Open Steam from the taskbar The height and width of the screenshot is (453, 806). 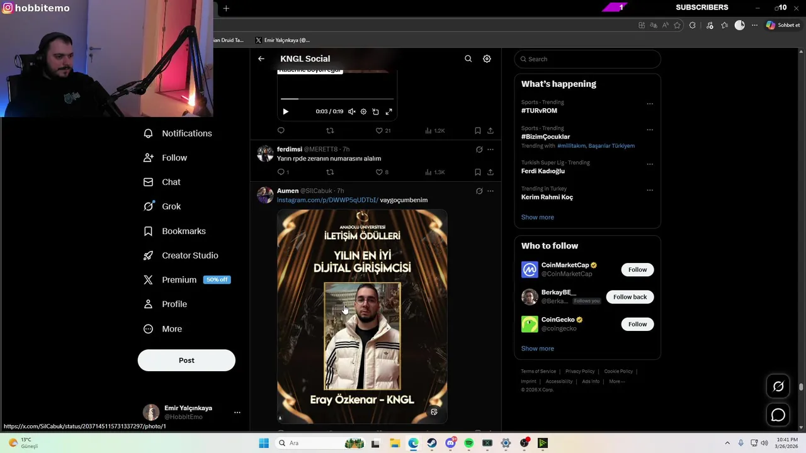point(431,443)
